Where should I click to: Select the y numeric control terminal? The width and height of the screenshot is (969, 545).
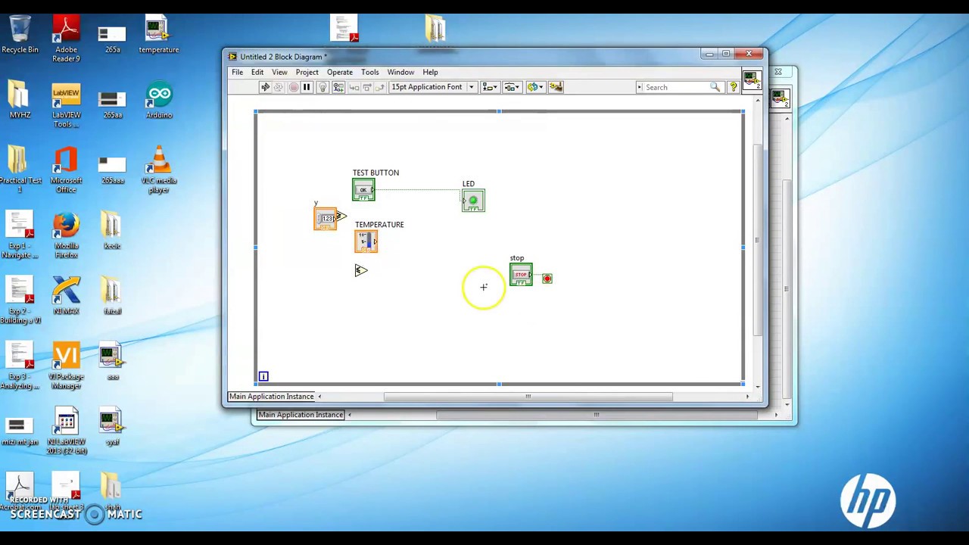[x=326, y=219]
